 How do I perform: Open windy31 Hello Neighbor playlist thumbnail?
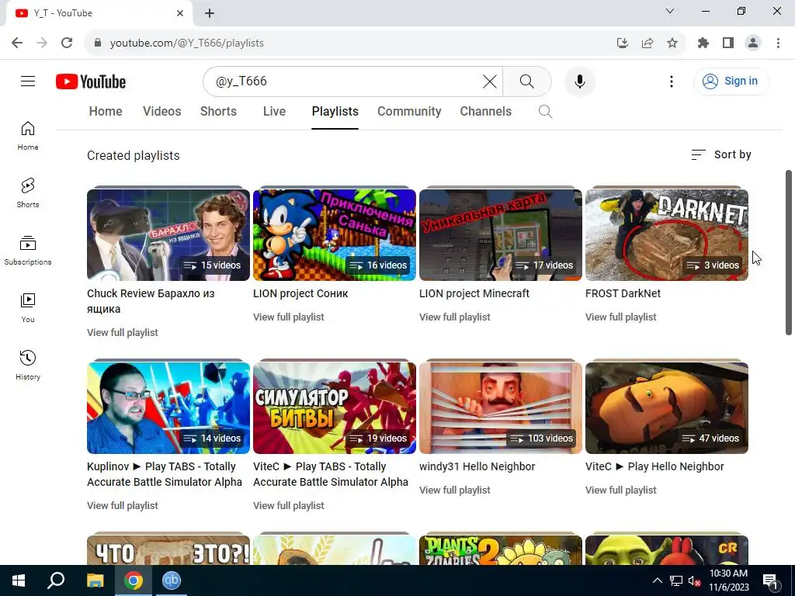[x=501, y=408]
